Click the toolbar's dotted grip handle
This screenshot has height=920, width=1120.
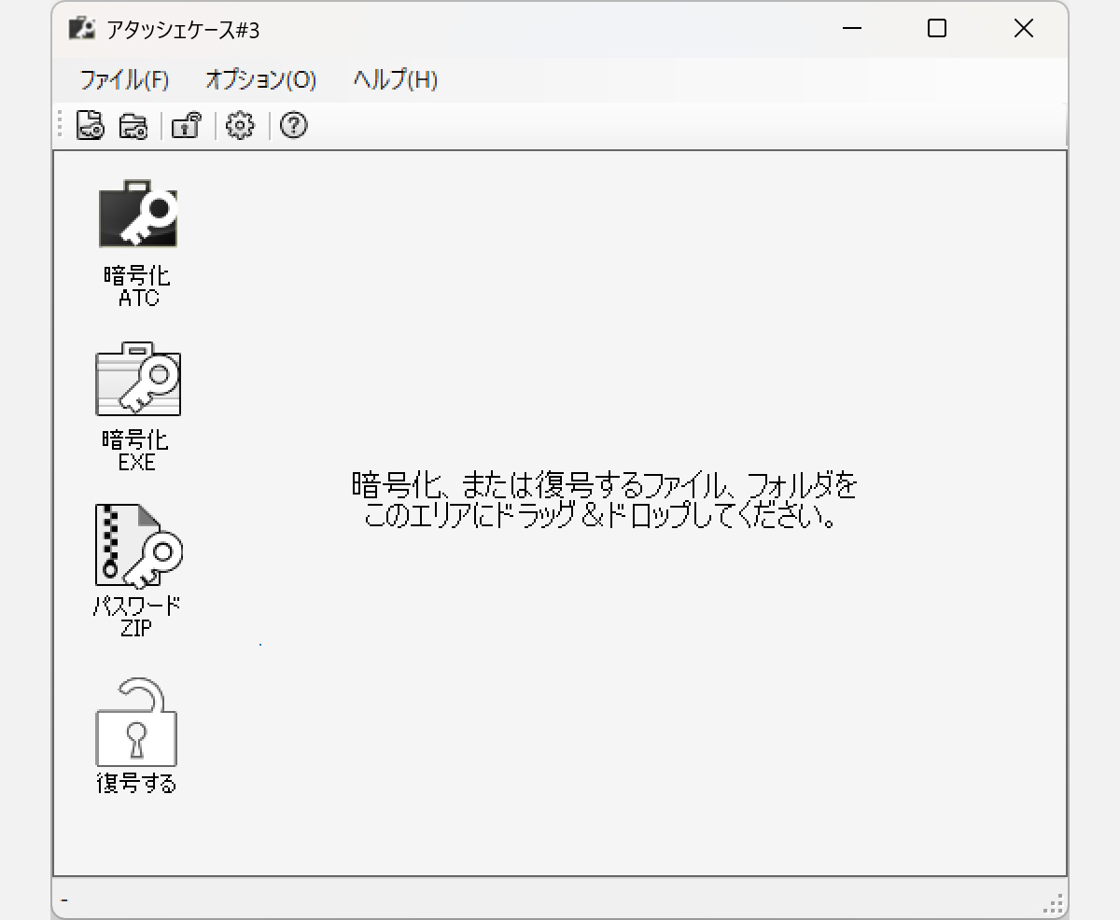point(62,126)
